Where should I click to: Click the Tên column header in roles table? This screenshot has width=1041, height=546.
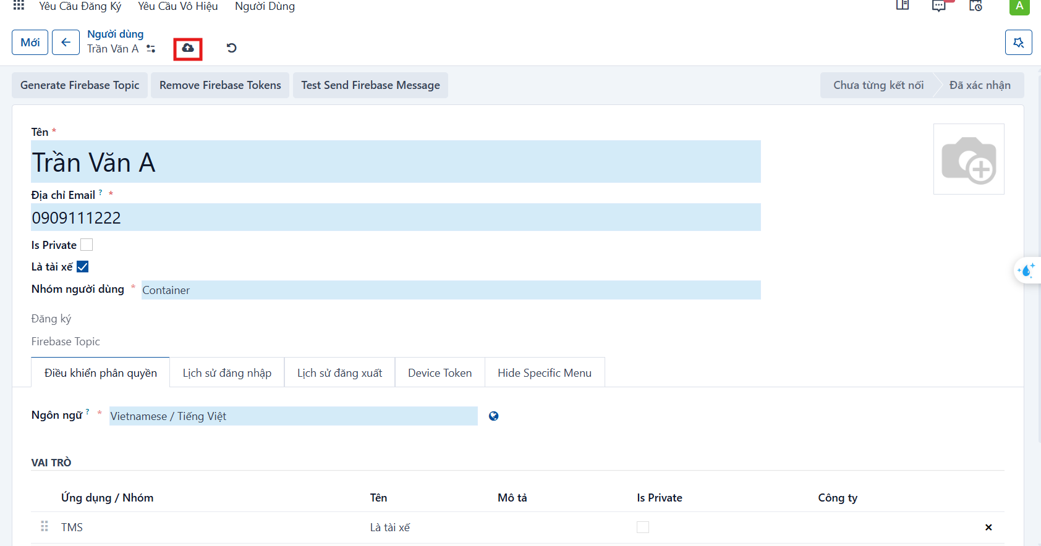coord(378,498)
